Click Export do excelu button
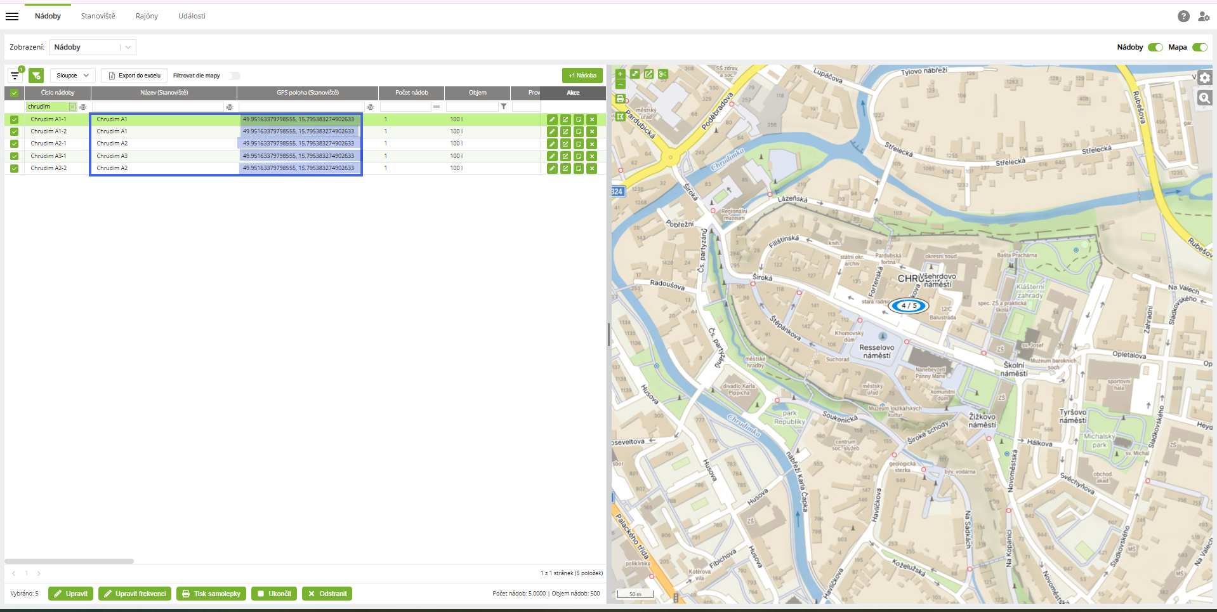Viewport: 1217px width, 612px height. pos(134,76)
